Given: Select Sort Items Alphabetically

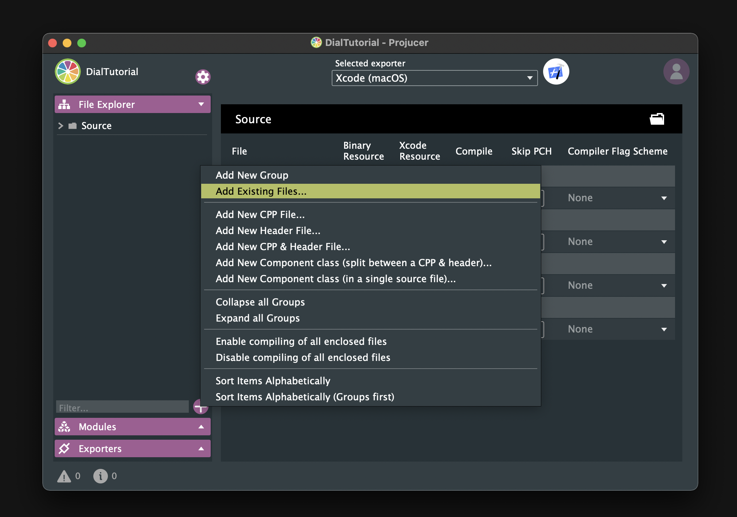Looking at the screenshot, I should click(371, 381).
